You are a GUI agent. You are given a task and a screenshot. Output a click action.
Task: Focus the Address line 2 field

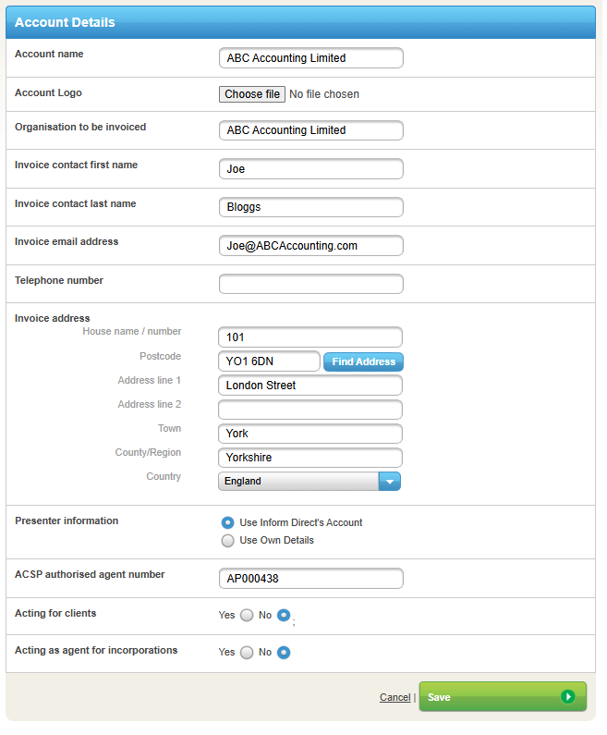pos(310,410)
